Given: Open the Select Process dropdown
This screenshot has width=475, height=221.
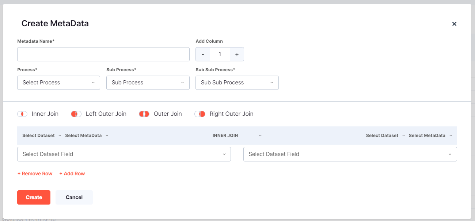Looking at the screenshot, I should 58,83.
